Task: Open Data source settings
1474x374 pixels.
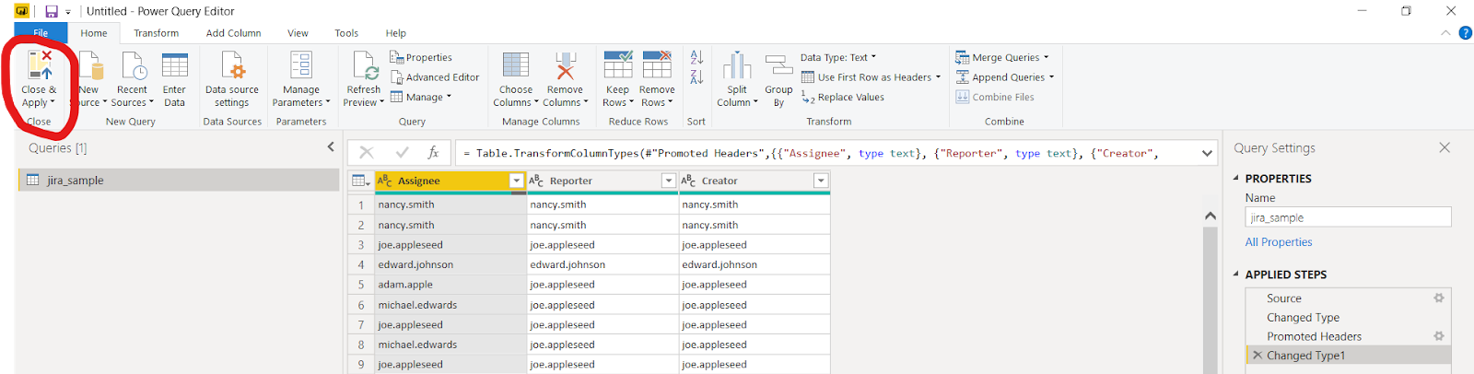Action: point(232,66)
